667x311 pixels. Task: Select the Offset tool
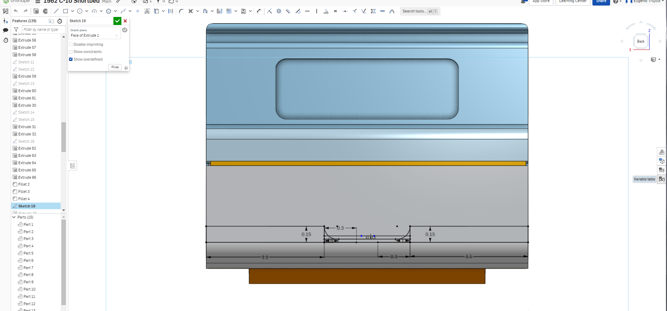tap(205, 11)
